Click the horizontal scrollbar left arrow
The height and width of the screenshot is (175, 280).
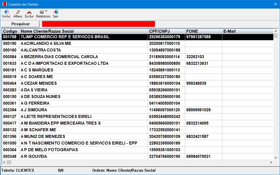coord(4,162)
